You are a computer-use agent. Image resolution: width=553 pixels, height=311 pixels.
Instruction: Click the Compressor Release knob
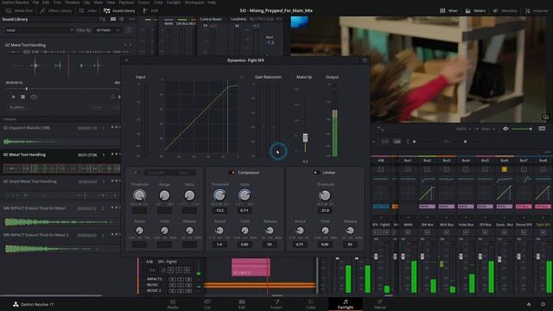270,231
